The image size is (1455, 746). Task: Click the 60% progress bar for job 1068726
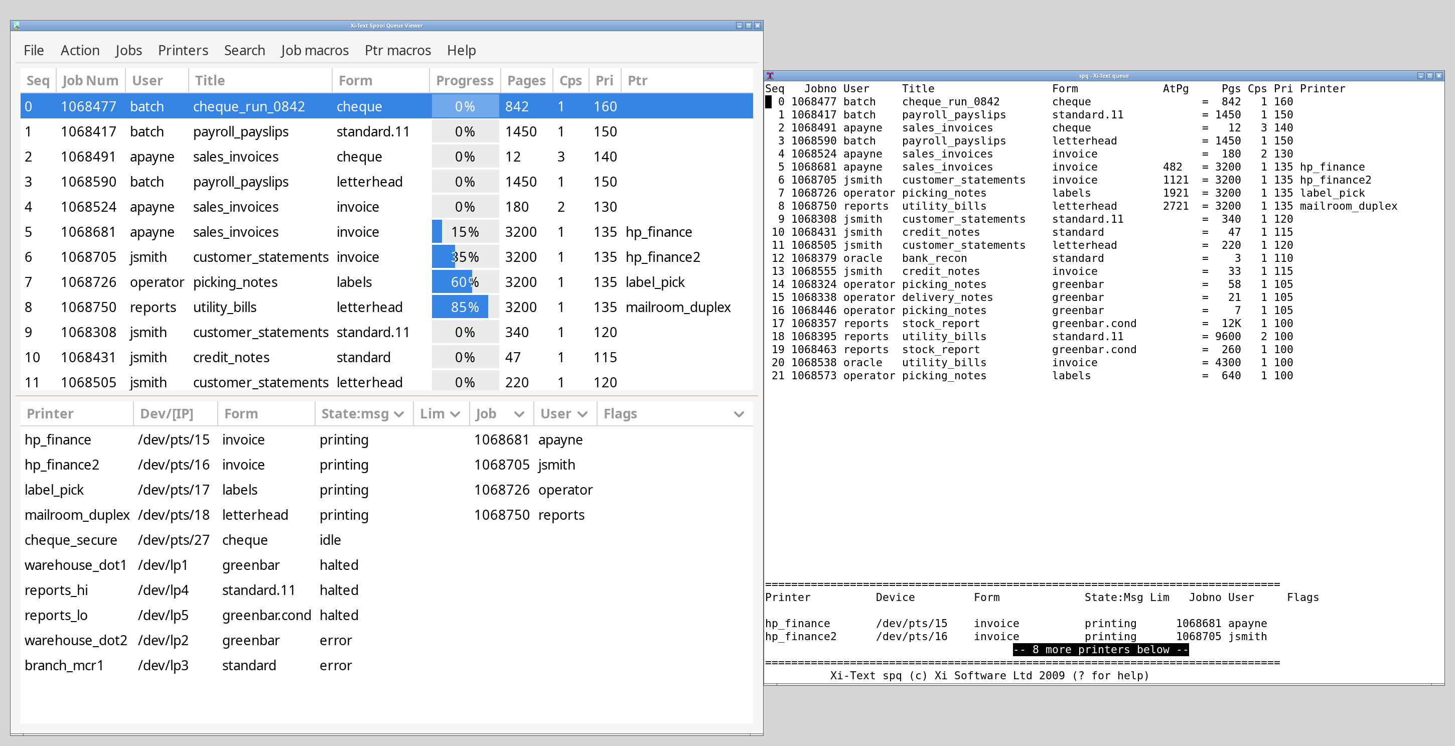[x=466, y=282]
